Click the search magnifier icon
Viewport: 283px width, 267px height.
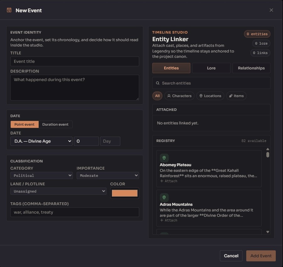[158, 83]
